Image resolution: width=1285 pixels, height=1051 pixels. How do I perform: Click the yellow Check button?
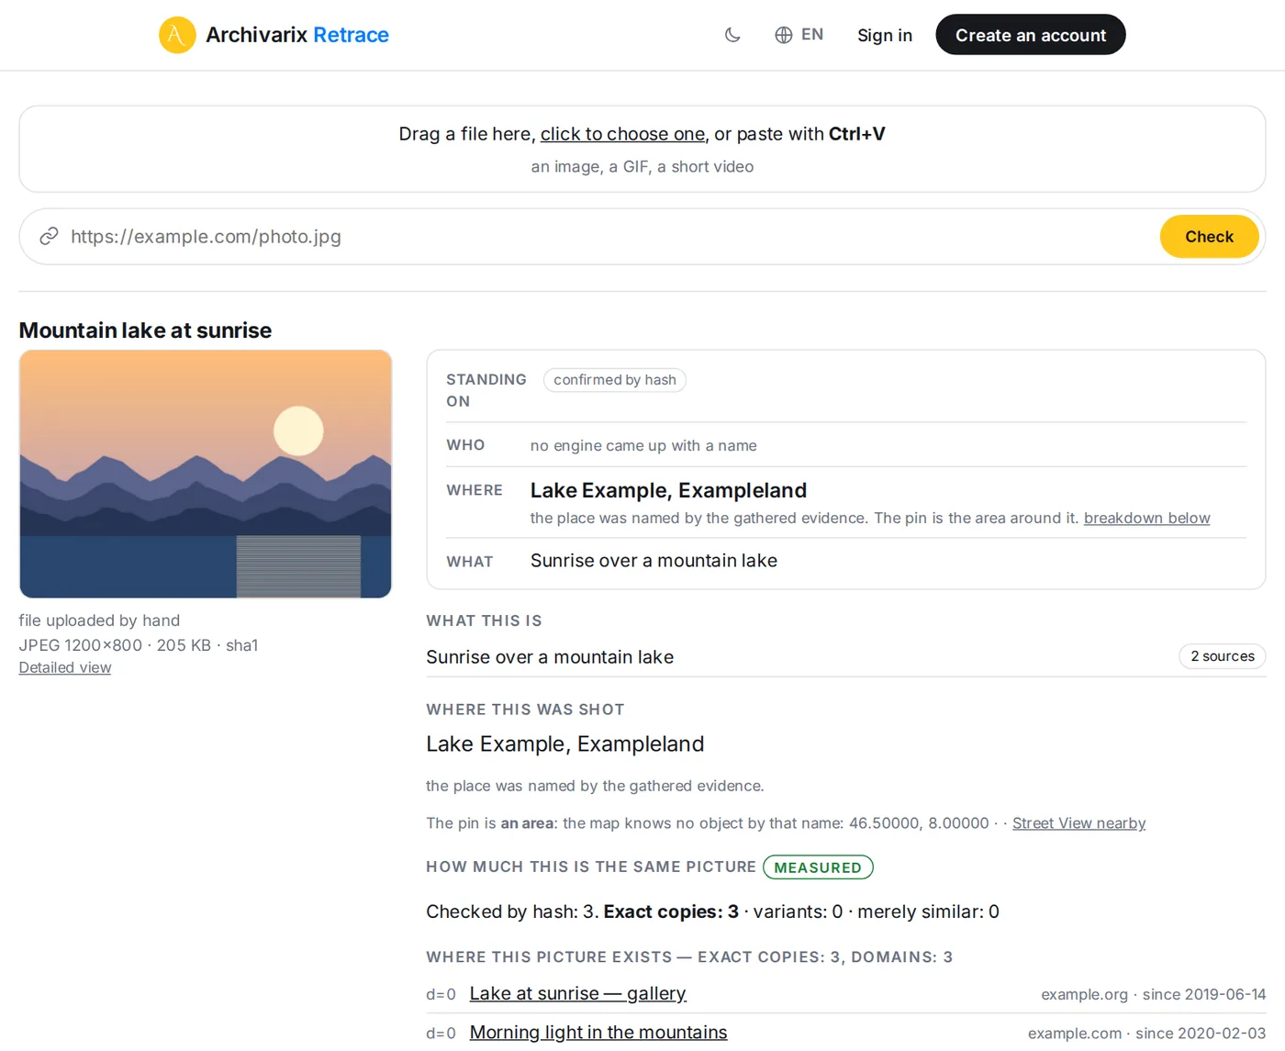1209,237
